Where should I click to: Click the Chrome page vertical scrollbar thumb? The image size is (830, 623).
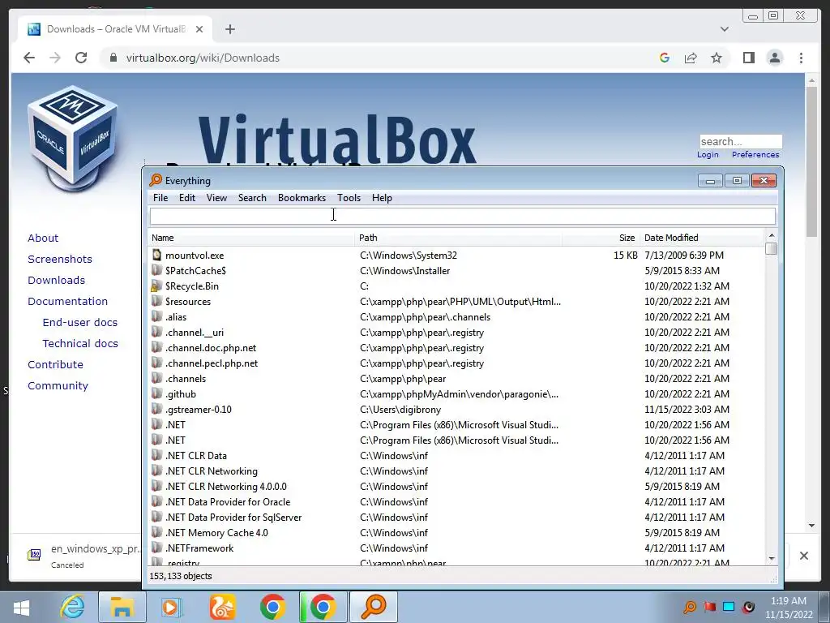[811, 161]
